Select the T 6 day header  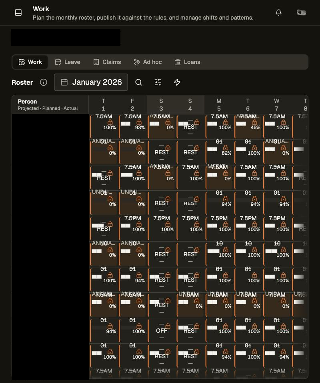248,104
